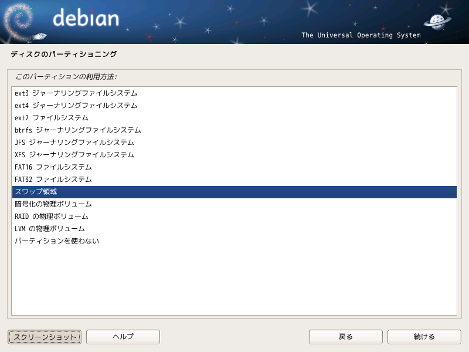
Task: Select the highlighted スワップ領域 entry
Action: click(x=234, y=192)
